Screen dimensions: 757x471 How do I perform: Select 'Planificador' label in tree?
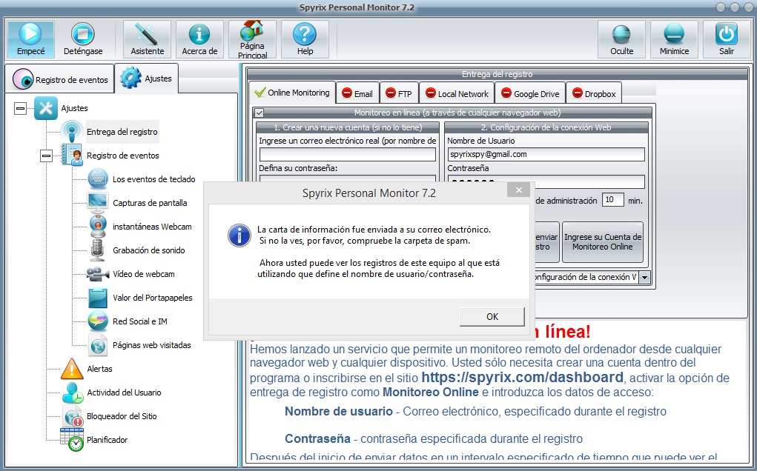coord(108,440)
